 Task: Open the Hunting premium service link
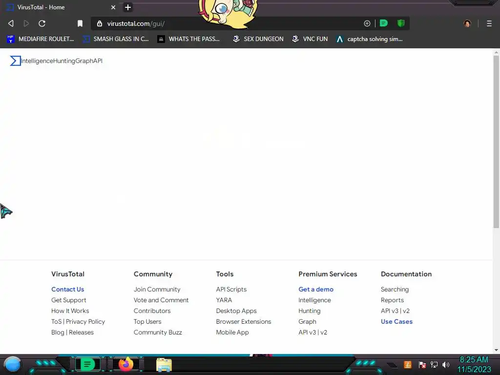coord(309,311)
